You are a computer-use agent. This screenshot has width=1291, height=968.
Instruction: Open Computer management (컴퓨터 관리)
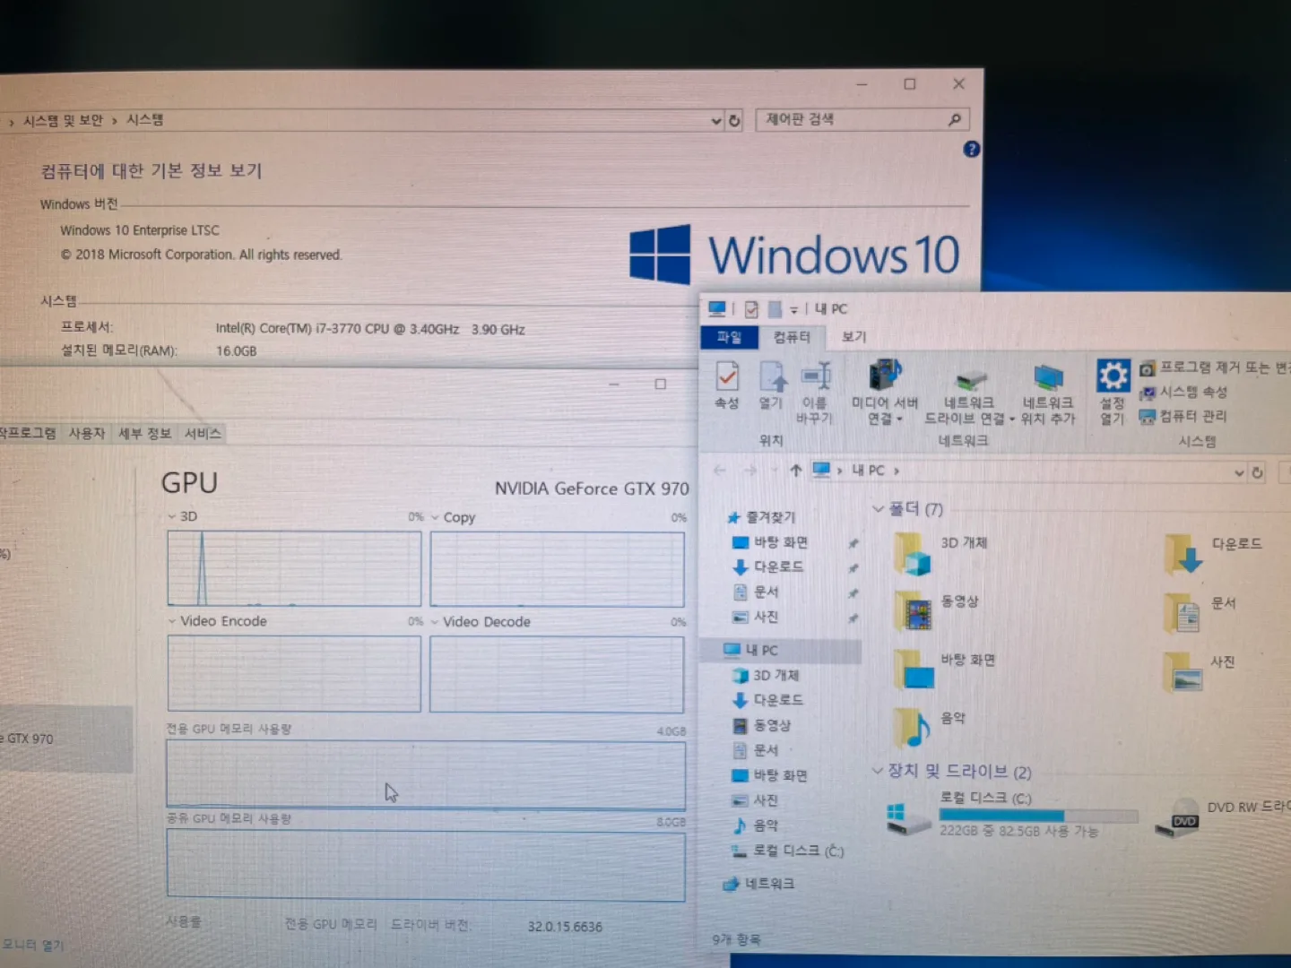[x=1183, y=416]
